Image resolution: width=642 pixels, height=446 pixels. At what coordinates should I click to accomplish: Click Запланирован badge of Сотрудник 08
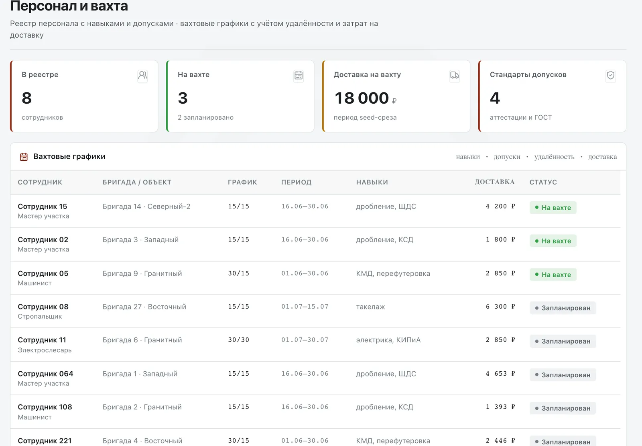pyautogui.click(x=563, y=308)
